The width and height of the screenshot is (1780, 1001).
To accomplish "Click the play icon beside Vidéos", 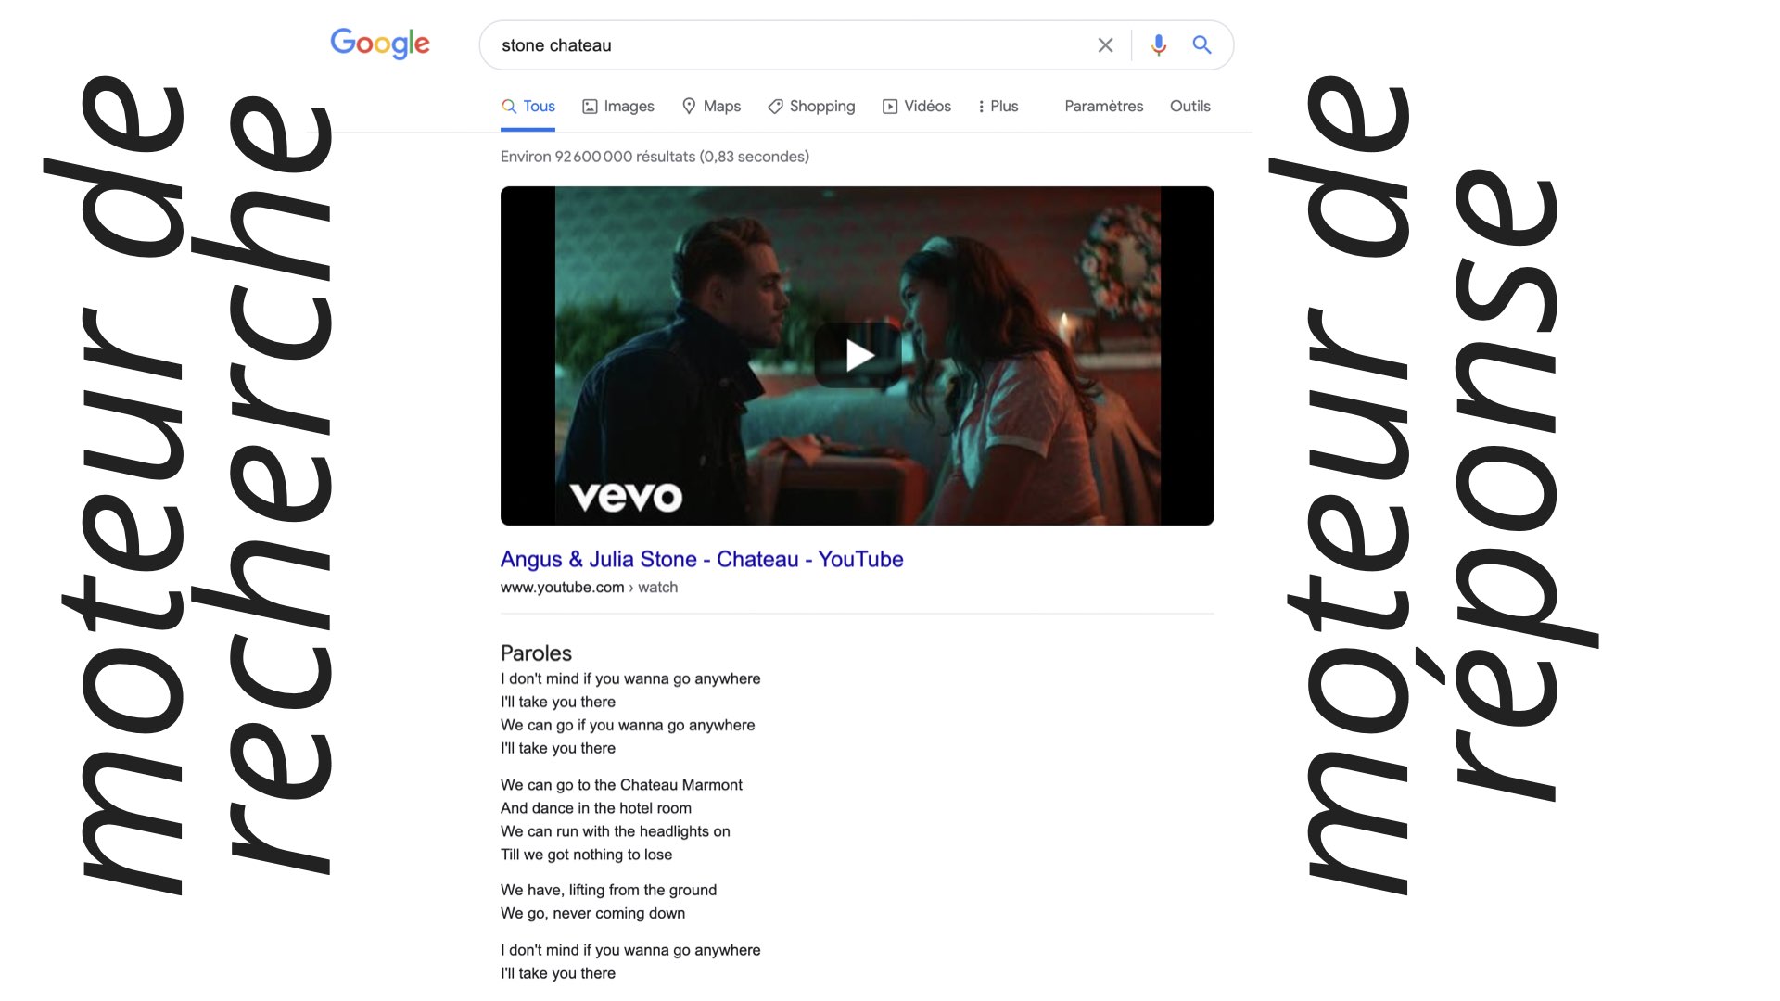I will pos(890,107).
